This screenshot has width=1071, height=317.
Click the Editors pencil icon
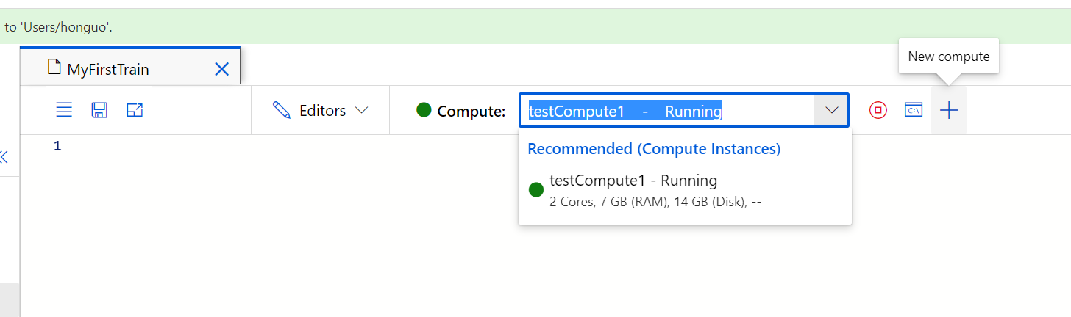[282, 110]
